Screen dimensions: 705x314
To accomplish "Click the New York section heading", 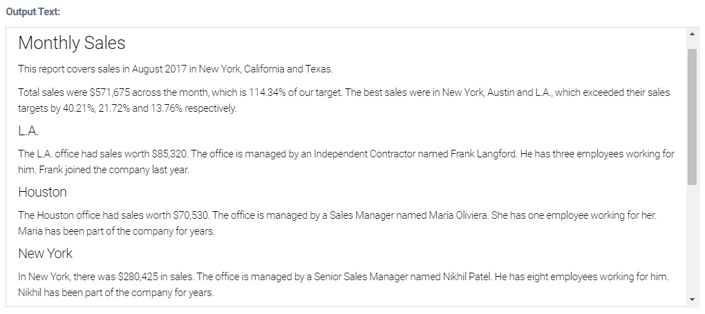I will [45, 253].
